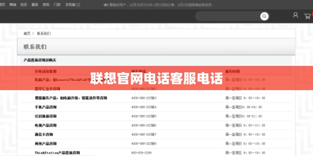The height and width of the screenshot is (156, 313).
Task: Select the ThinkStation产品售前咨询 row label
Action: tap(57, 153)
